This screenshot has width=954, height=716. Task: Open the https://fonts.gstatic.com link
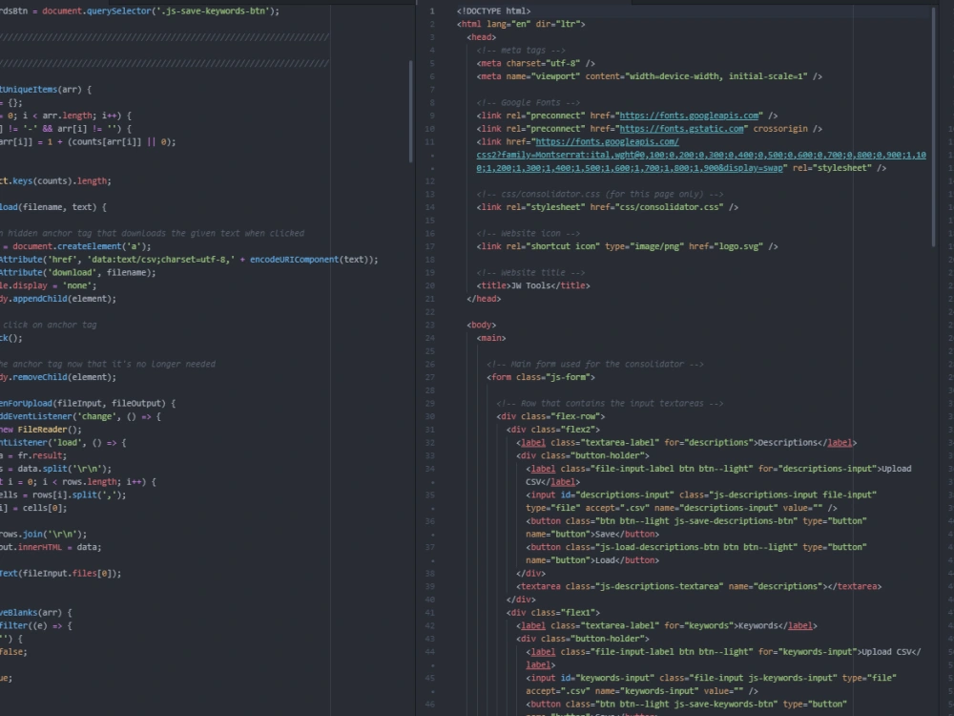(681, 129)
